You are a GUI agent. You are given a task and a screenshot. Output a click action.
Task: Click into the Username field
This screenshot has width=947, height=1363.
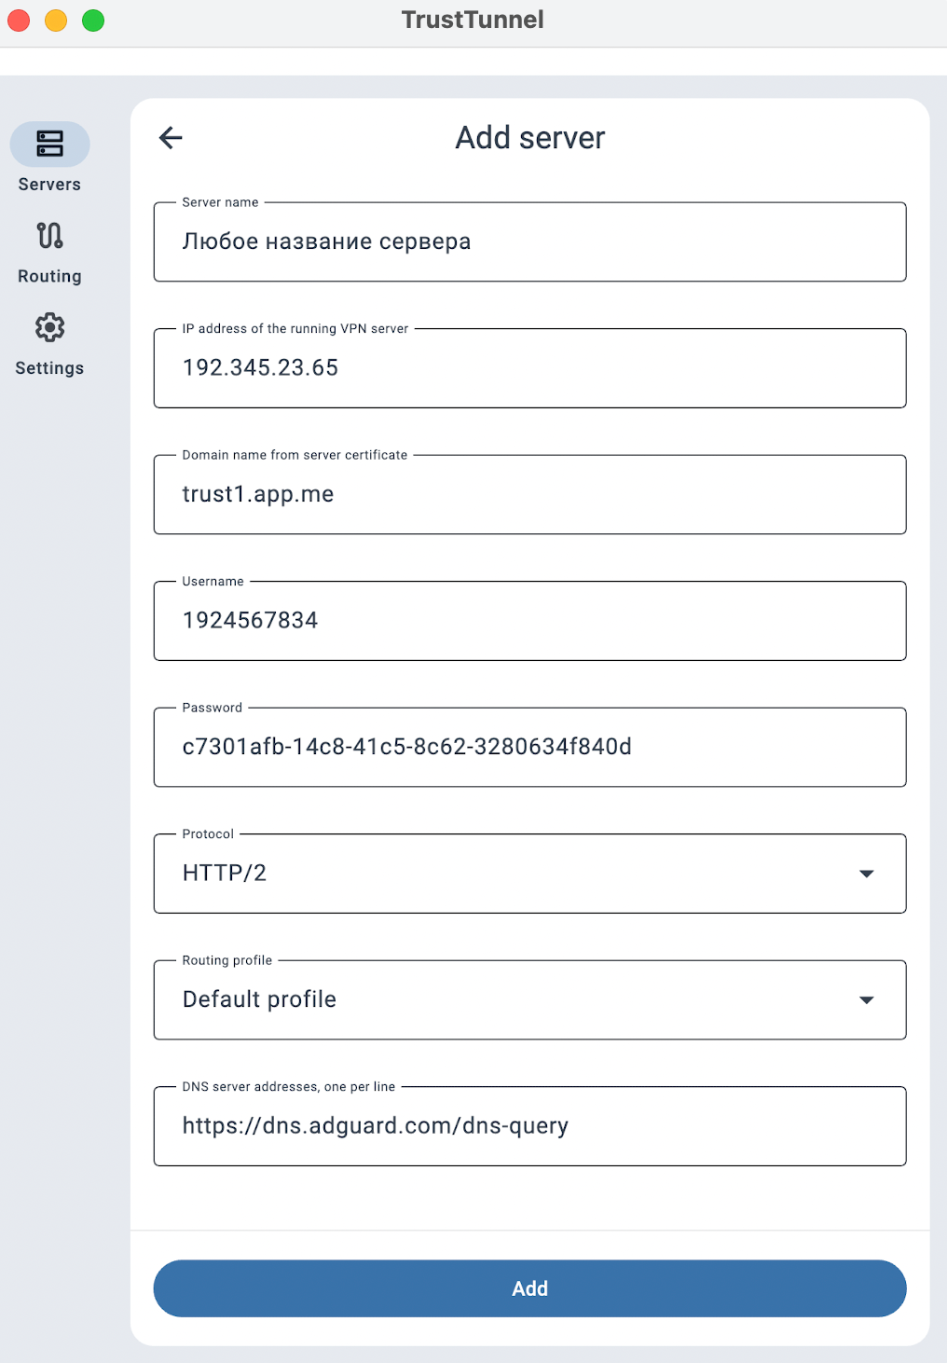pyautogui.click(x=529, y=621)
